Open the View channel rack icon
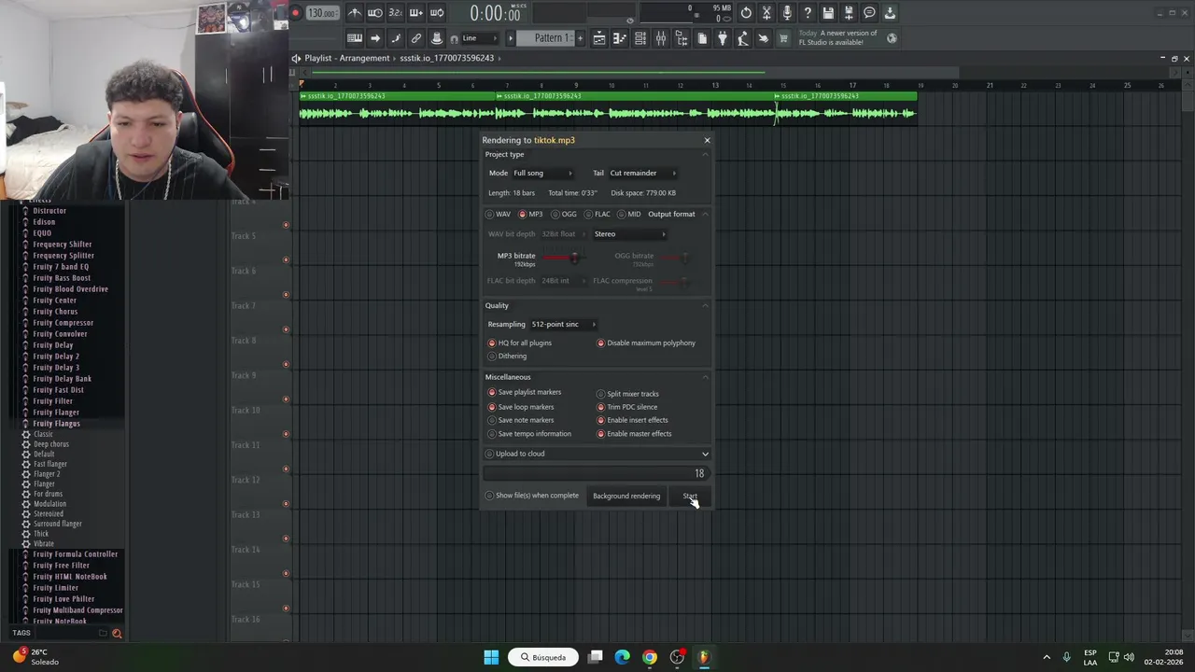Screen dimensions: 1195x672 tap(640, 38)
